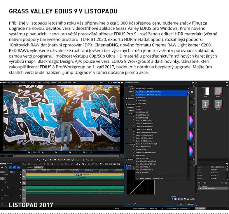Open the Clip menu
This screenshot has width=229, height=214.
(x=28, y=83)
